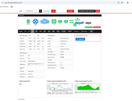Click the ACSIS logo
The height and width of the screenshot is (101, 132).
(x=21, y=11)
